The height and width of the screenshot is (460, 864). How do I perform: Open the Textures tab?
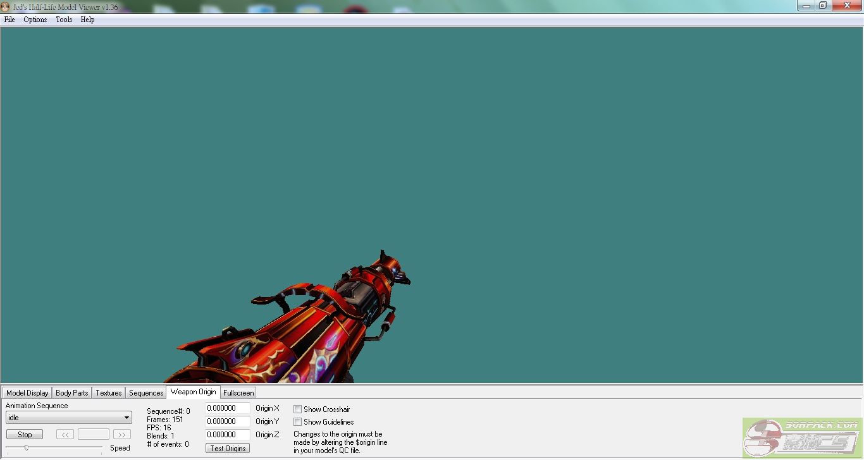click(109, 393)
